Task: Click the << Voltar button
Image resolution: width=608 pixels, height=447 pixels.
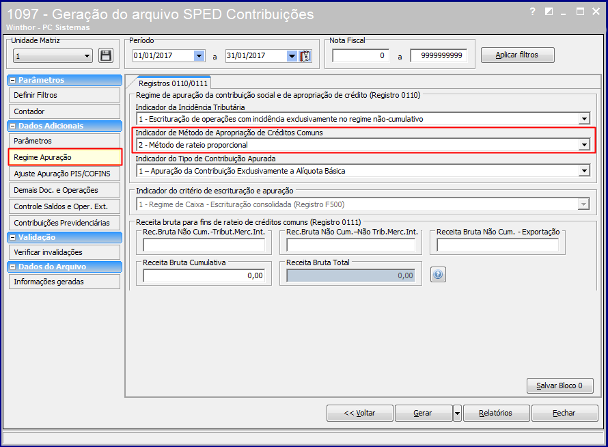Action: (360, 414)
